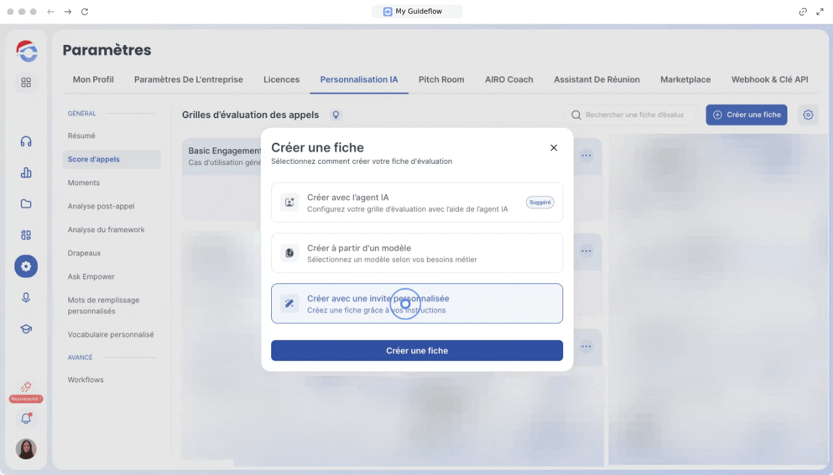The image size is (833, 475).
Task: Click the gear icon beside Créer une fiche
Action: click(808, 115)
